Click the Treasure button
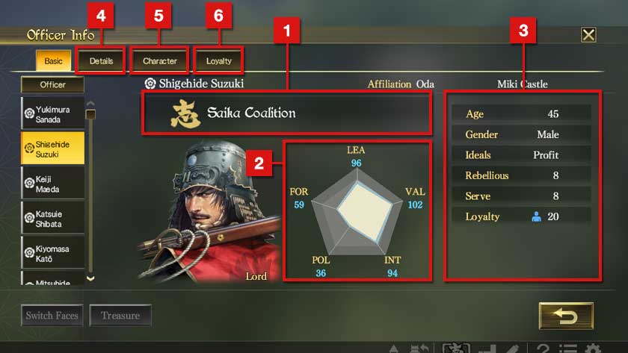Image resolution: width=628 pixels, height=353 pixels. pos(120,316)
